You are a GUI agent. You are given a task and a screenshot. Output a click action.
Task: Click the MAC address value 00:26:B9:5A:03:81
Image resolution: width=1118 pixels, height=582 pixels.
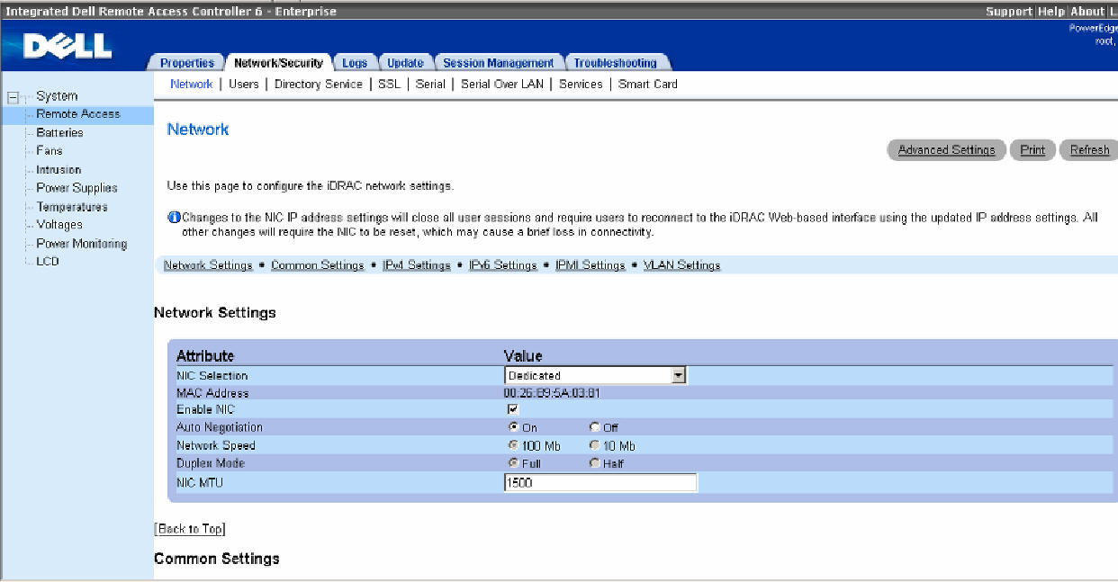coord(552,393)
